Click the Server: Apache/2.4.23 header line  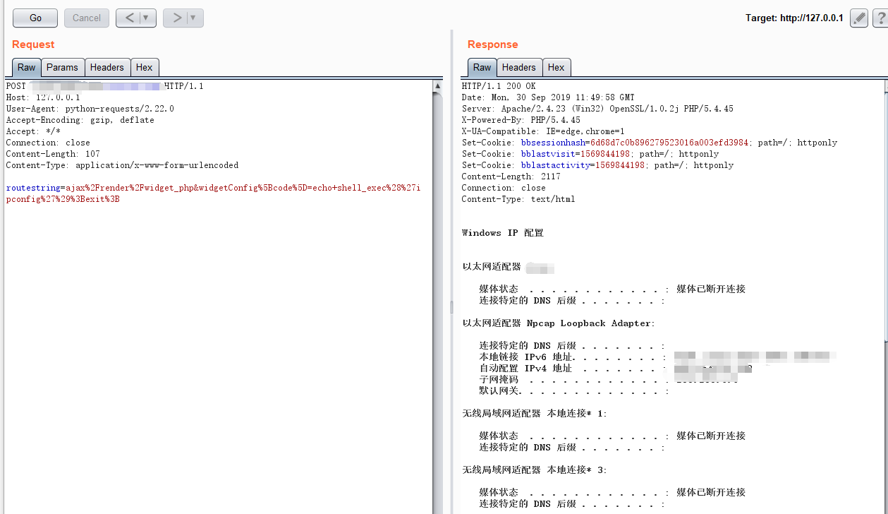597,109
